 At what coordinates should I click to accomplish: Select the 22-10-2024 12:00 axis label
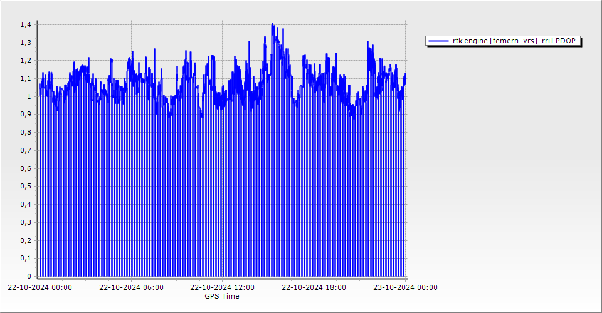222,288
